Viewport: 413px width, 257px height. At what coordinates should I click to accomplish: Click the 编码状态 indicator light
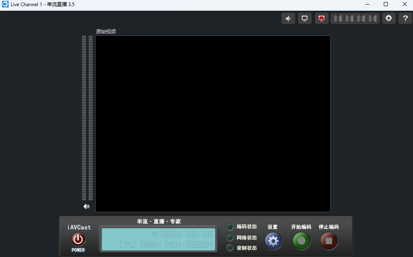pos(230,227)
